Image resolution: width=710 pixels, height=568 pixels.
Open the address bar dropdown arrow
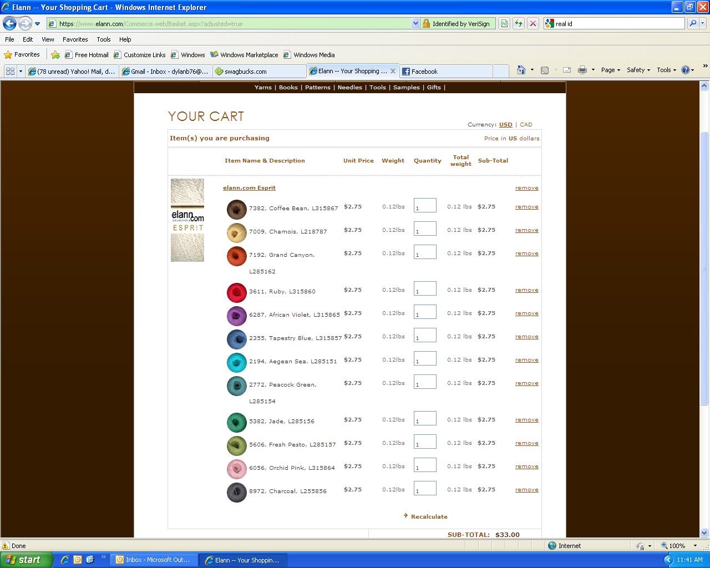(x=415, y=23)
